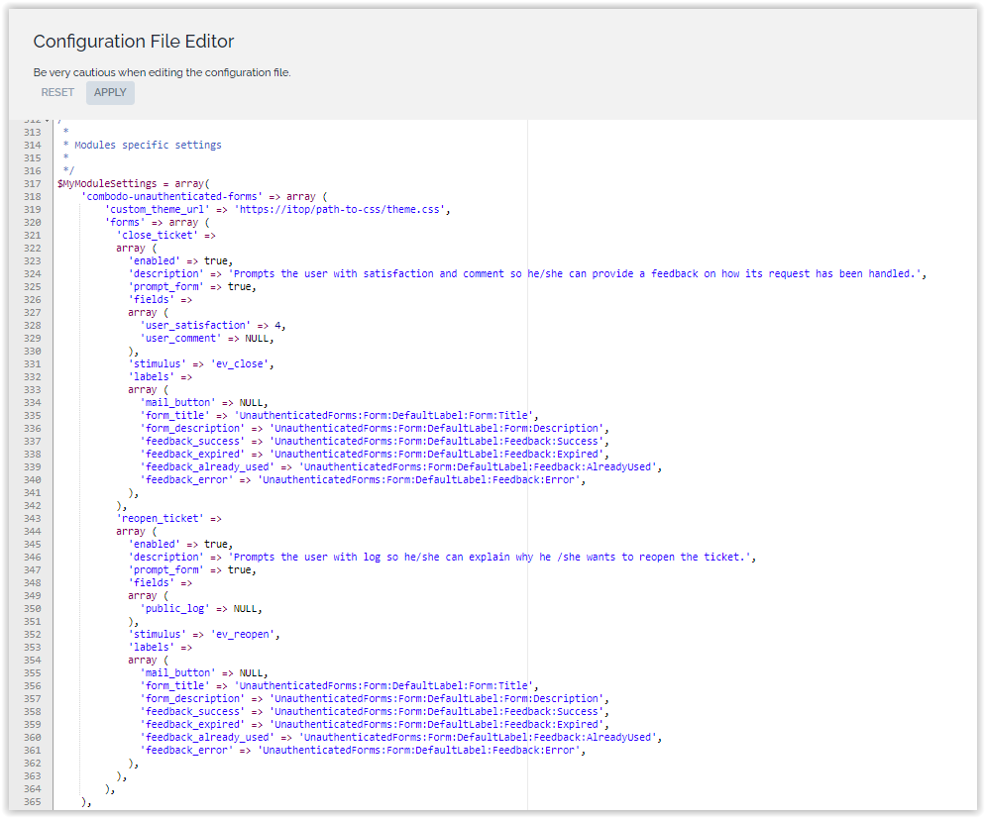Click the reopen ticket description string
The height and width of the screenshot is (818, 985).
point(492,557)
